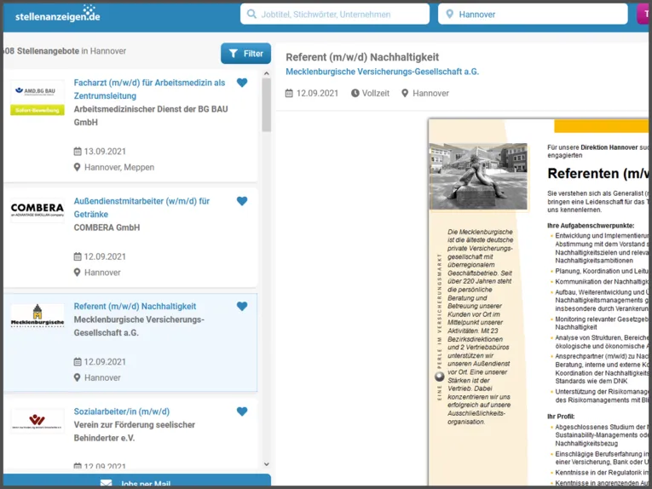Click 'Arbeitsmedizinischer Dienst der BG BAU GmbH' text
The height and width of the screenshot is (489, 652).
(151, 116)
